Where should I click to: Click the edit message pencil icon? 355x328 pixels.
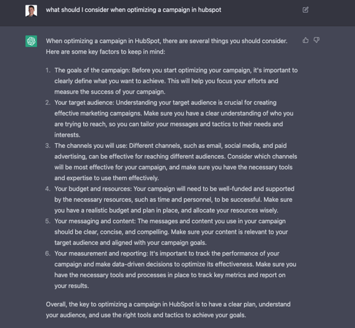(306, 10)
